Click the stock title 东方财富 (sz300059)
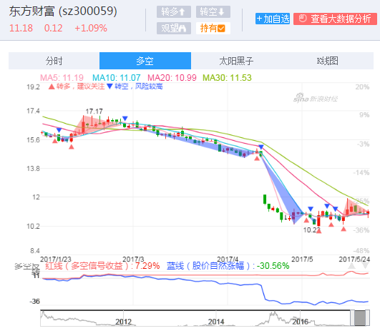The image size is (380, 336). click(x=63, y=11)
